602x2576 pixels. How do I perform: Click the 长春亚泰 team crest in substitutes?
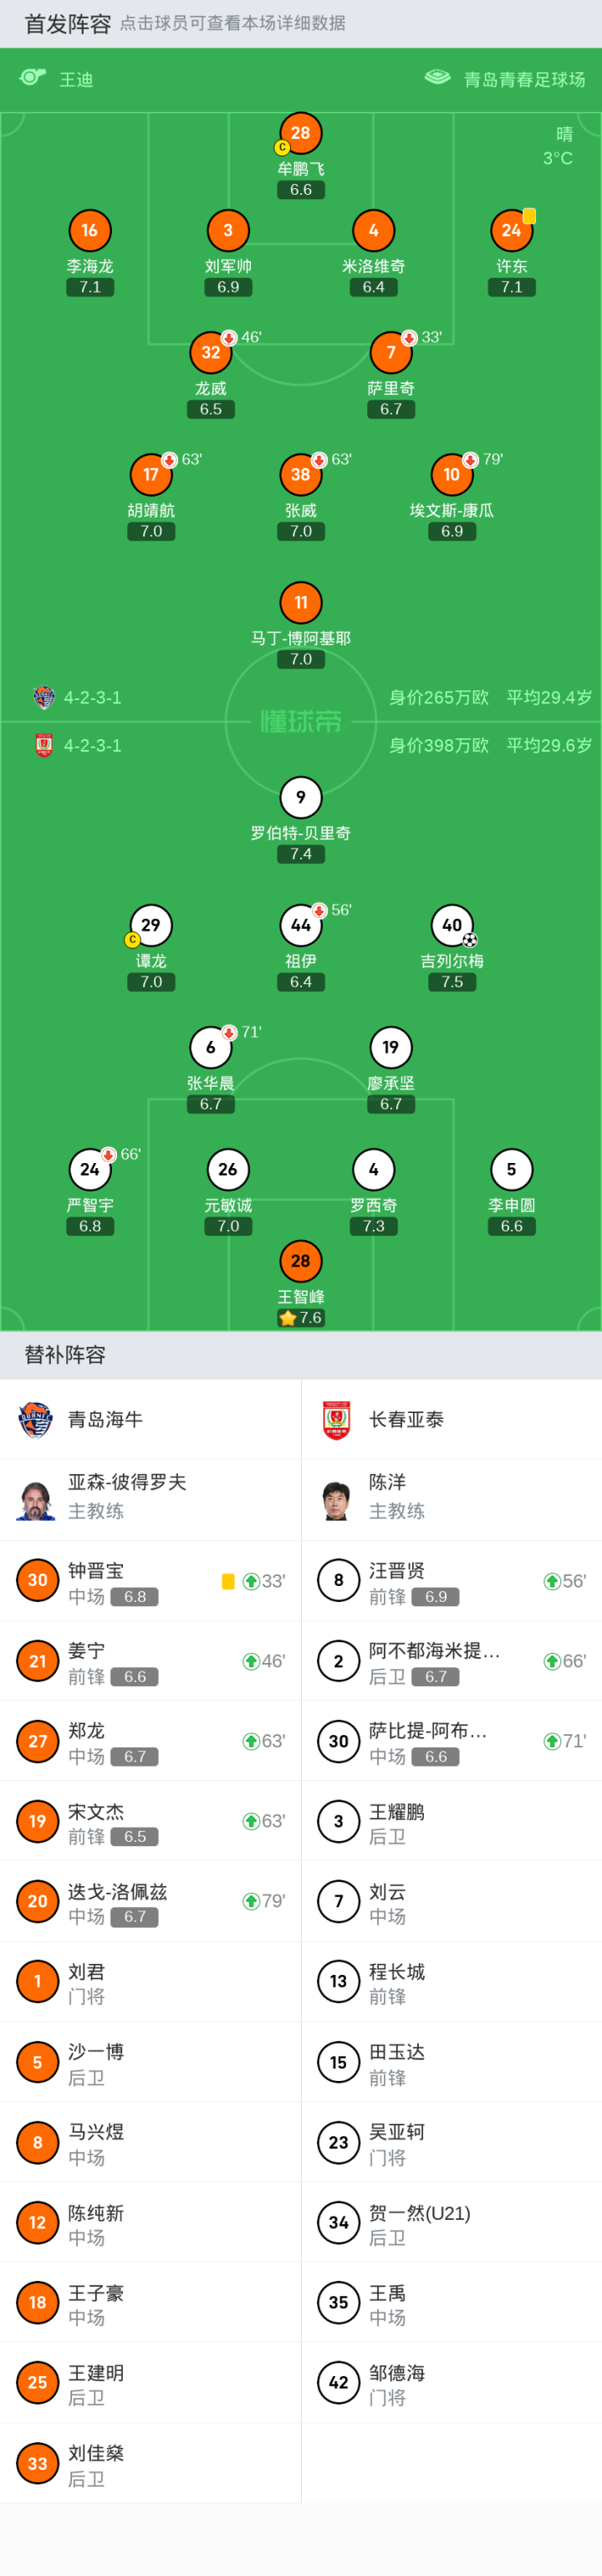click(337, 1419)
